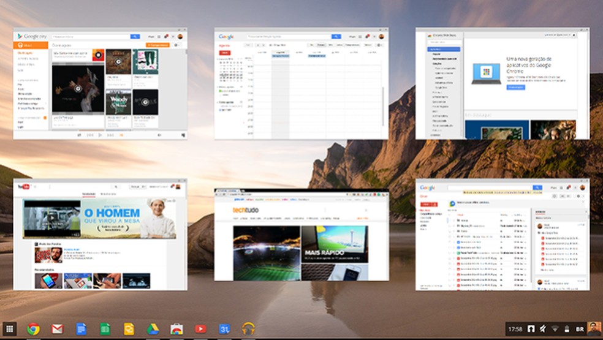
Task: Click the search button in Google Play window
Action: coord(135,37)
